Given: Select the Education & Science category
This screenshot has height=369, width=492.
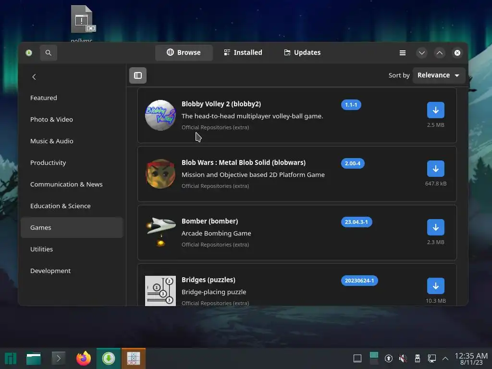Looking at the screenshot, I should coord(72,206).
